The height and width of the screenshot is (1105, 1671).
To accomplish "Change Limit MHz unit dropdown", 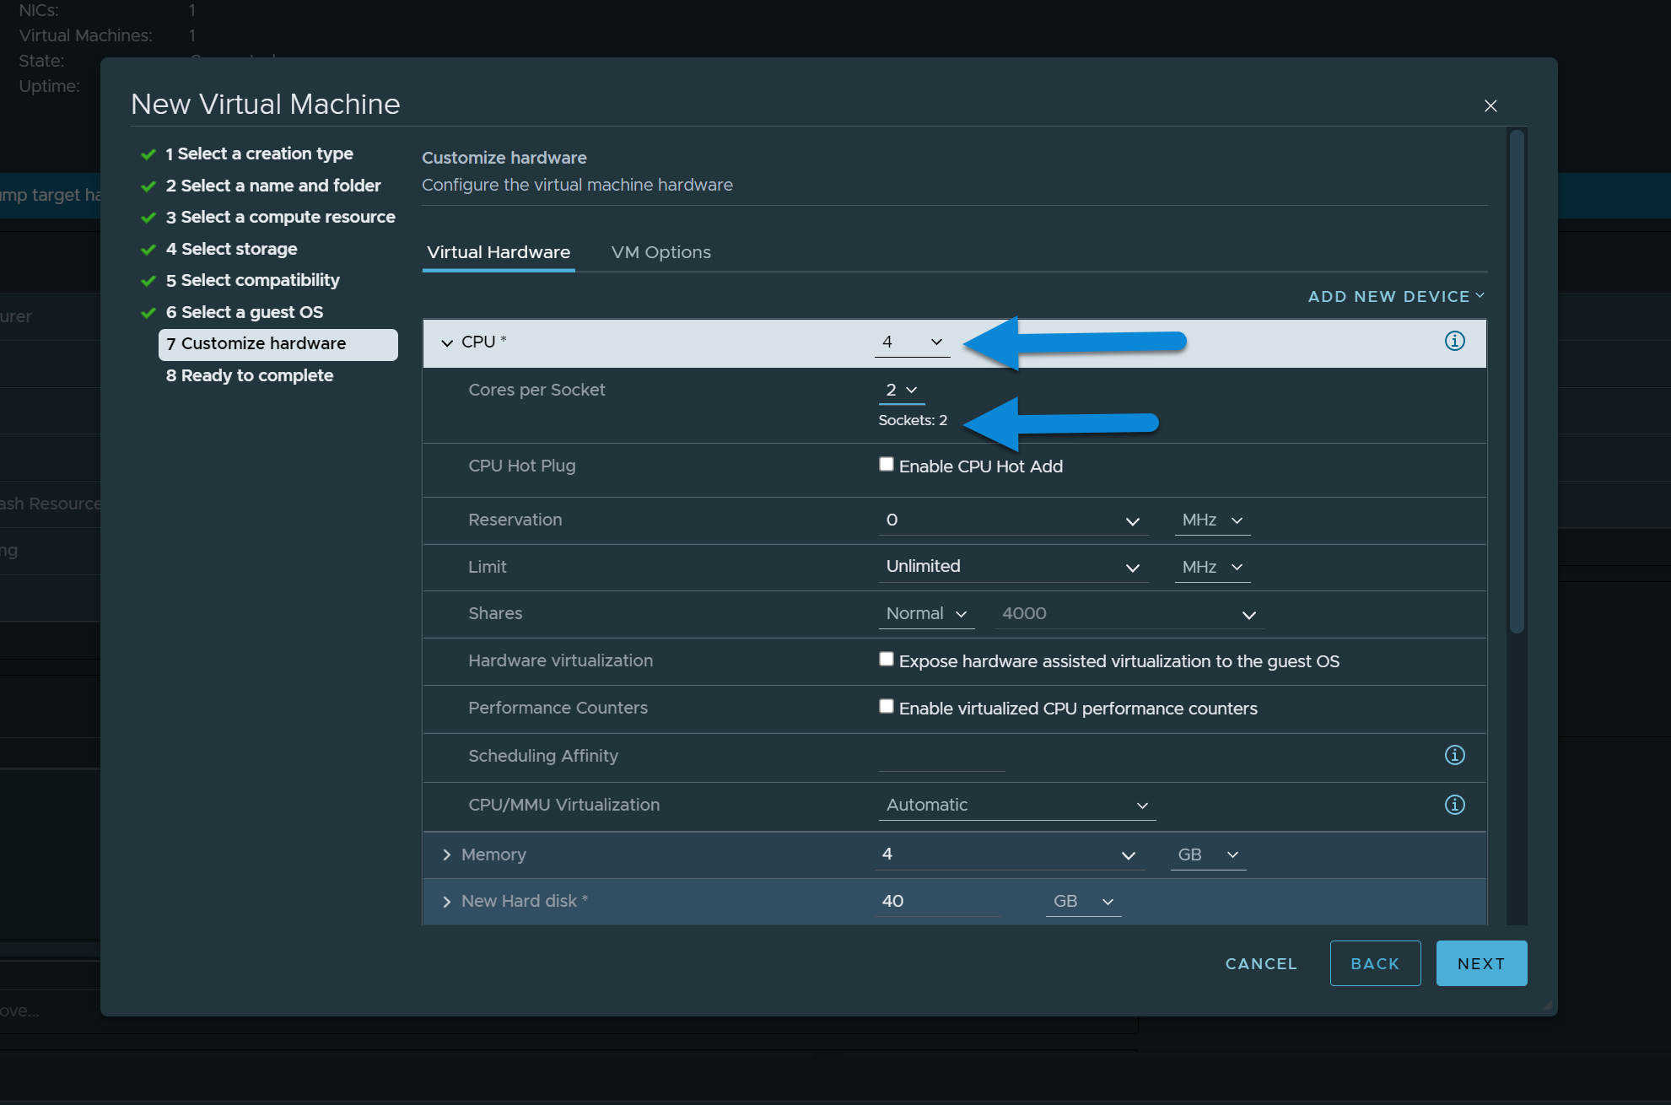I will [1212, 567].
